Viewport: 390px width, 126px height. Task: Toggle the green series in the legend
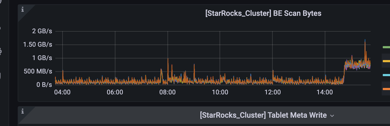coord(386,47)
